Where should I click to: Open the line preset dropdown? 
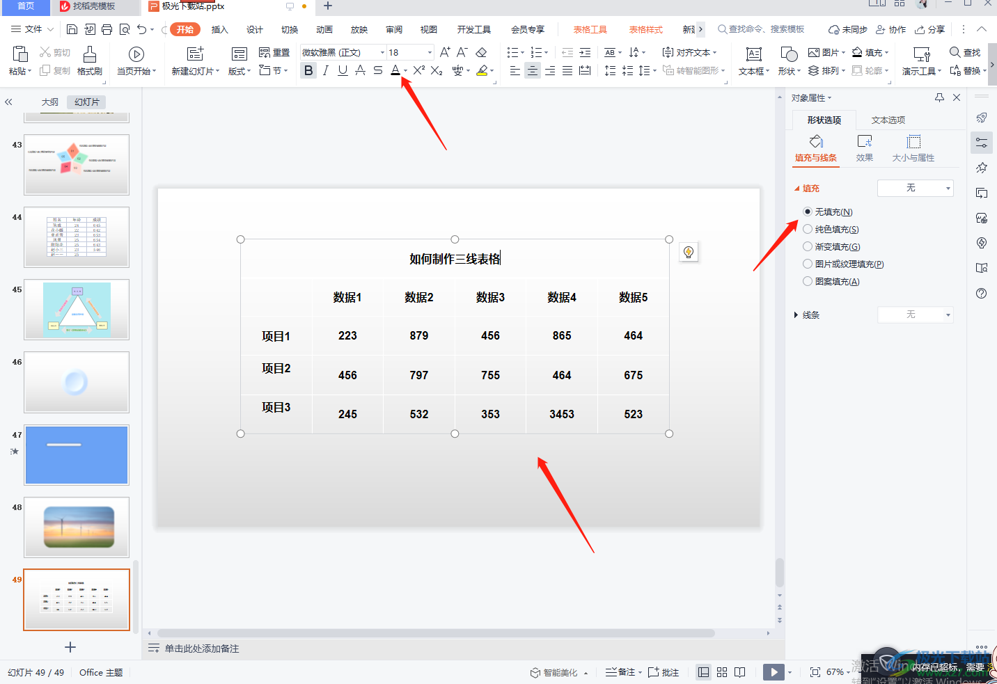[x=915, y=315]
